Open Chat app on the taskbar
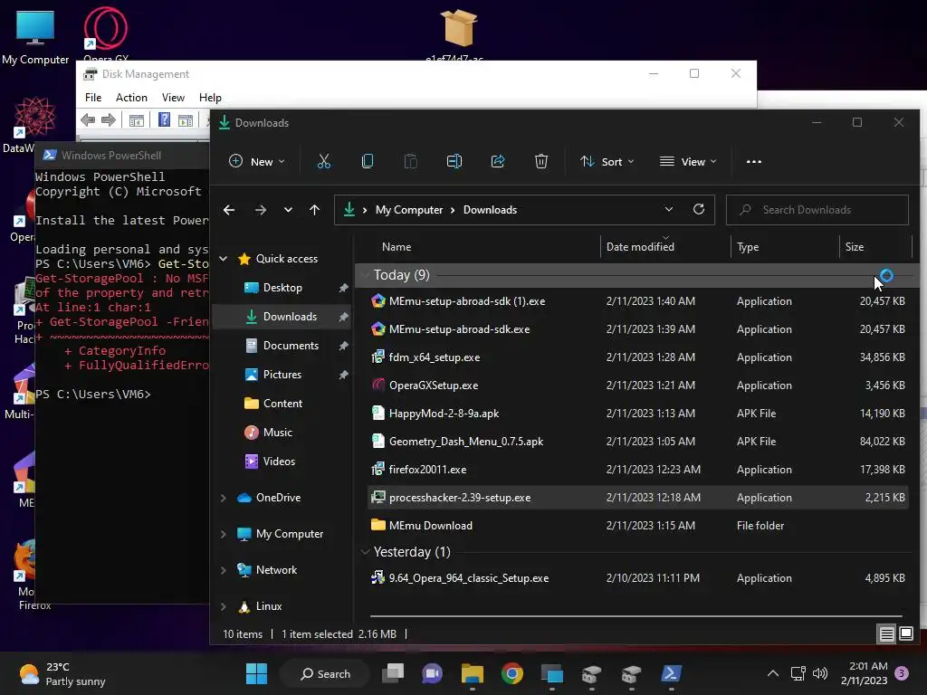 tap(432, 673)
